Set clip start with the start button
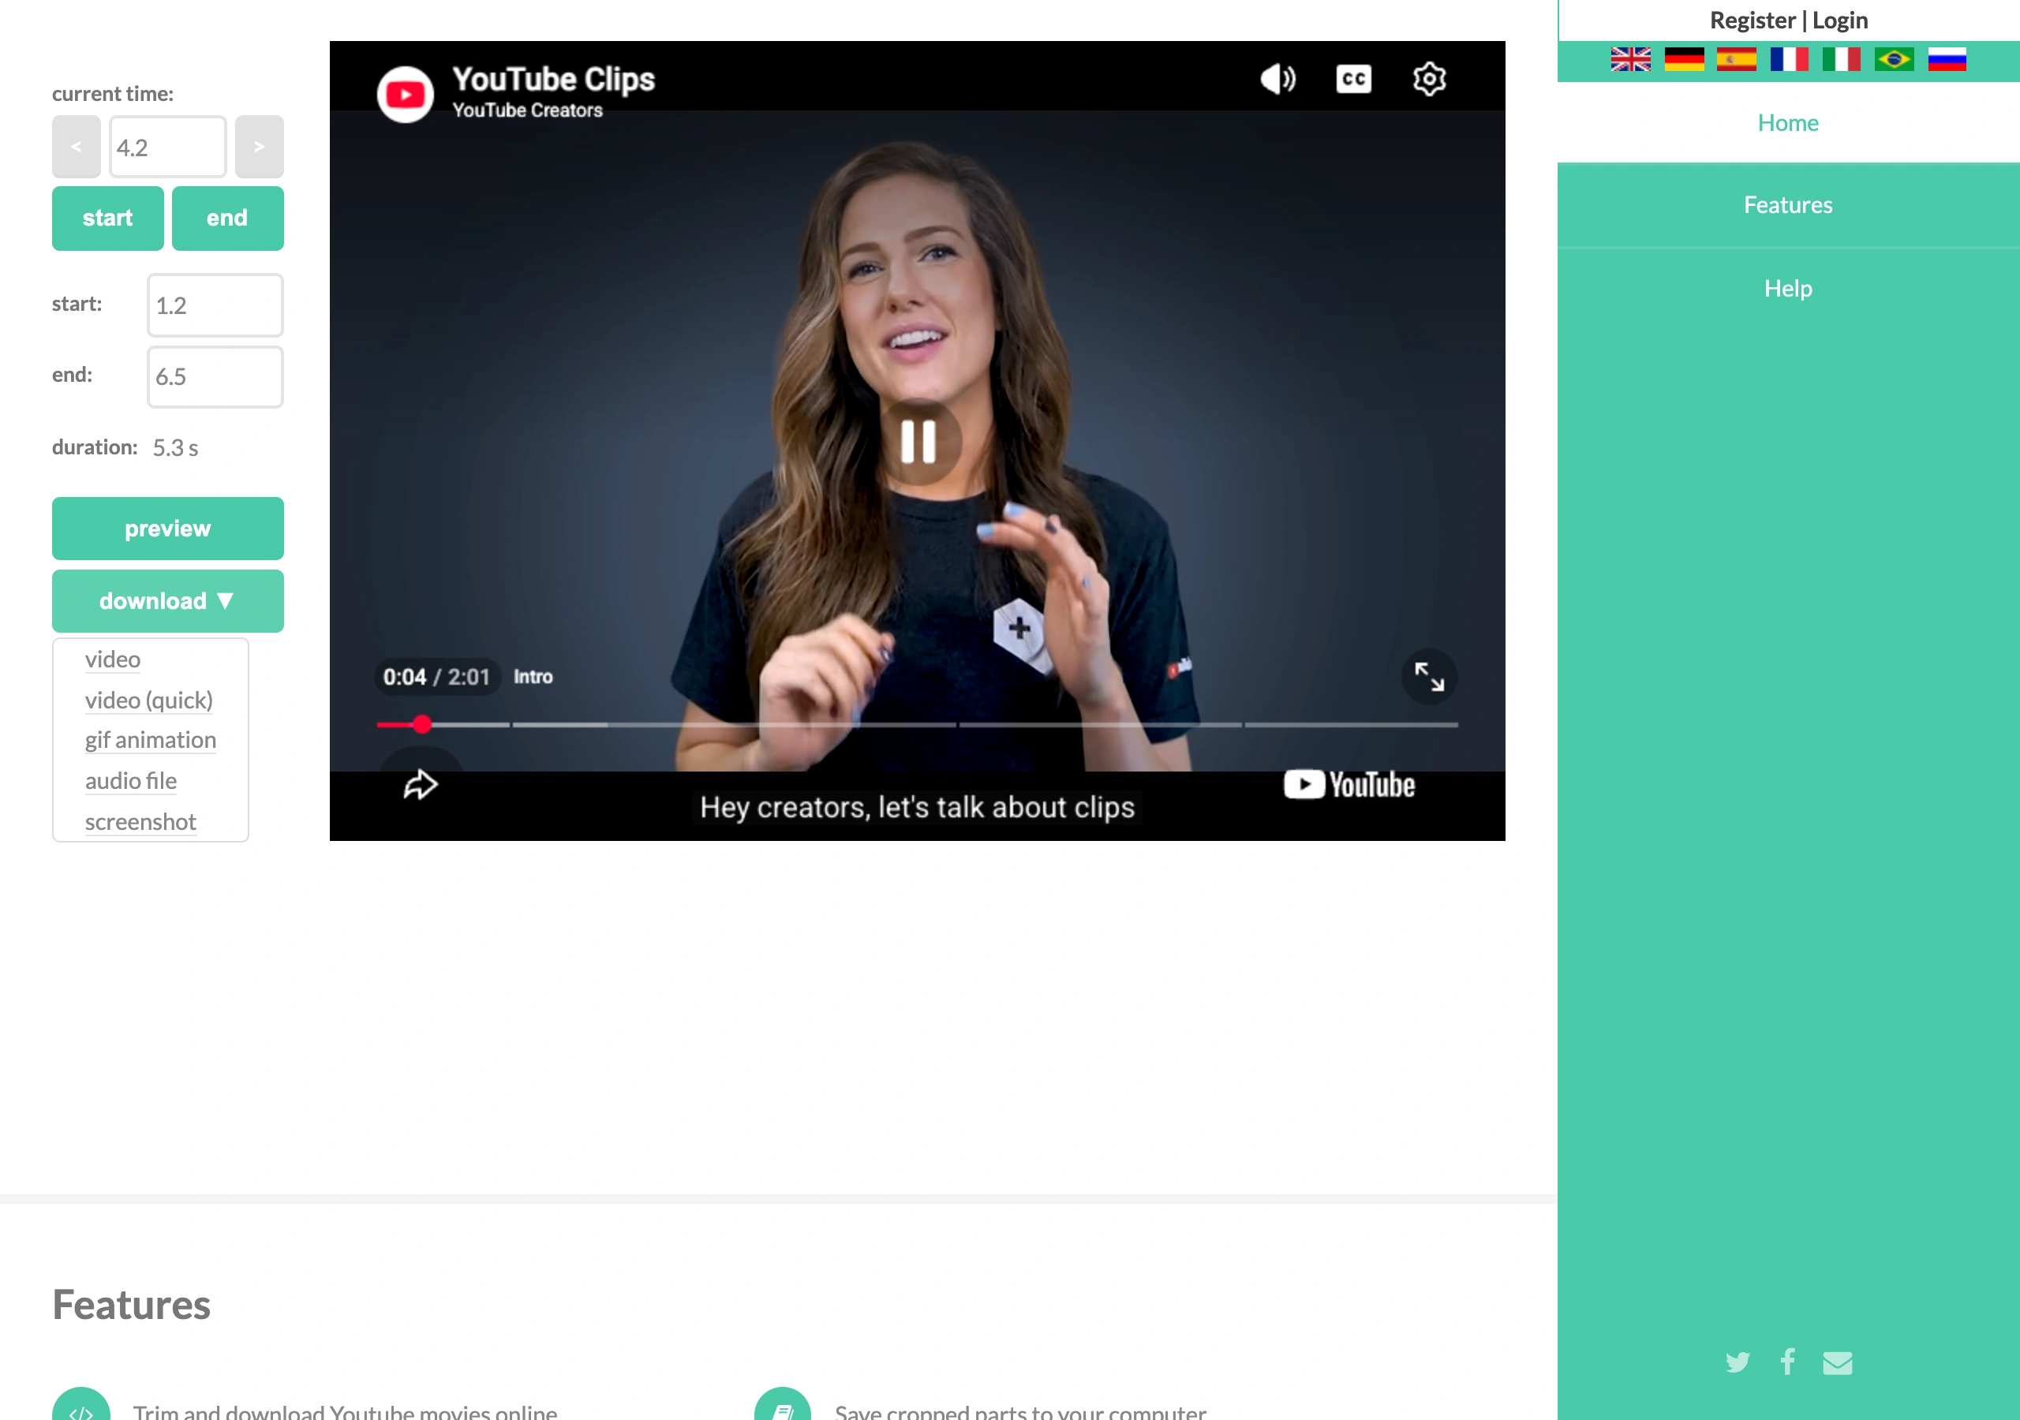The height and width of the screenshot is (1420, 2020). pos(107,219)
